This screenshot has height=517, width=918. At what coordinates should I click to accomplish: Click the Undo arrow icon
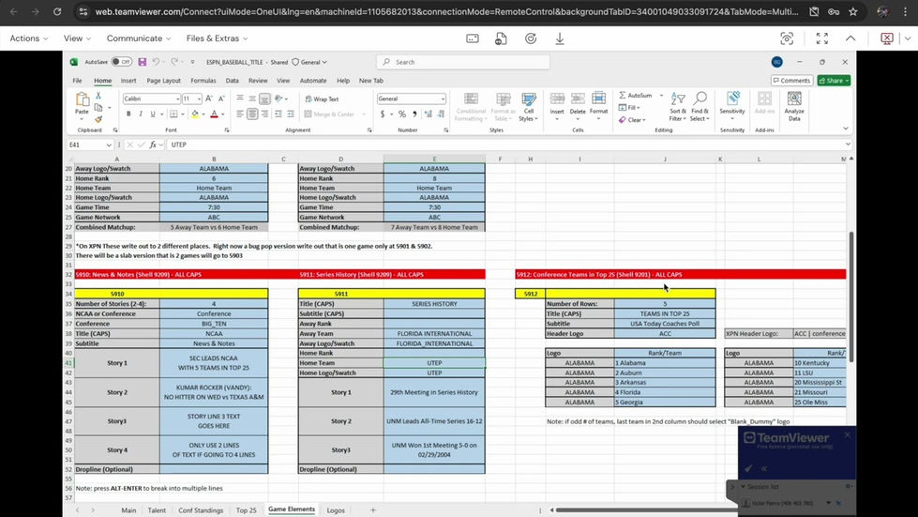tap(156, 62)
